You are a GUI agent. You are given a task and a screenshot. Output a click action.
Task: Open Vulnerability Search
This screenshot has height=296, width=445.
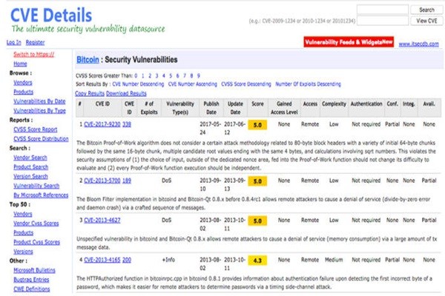point(36,186)
